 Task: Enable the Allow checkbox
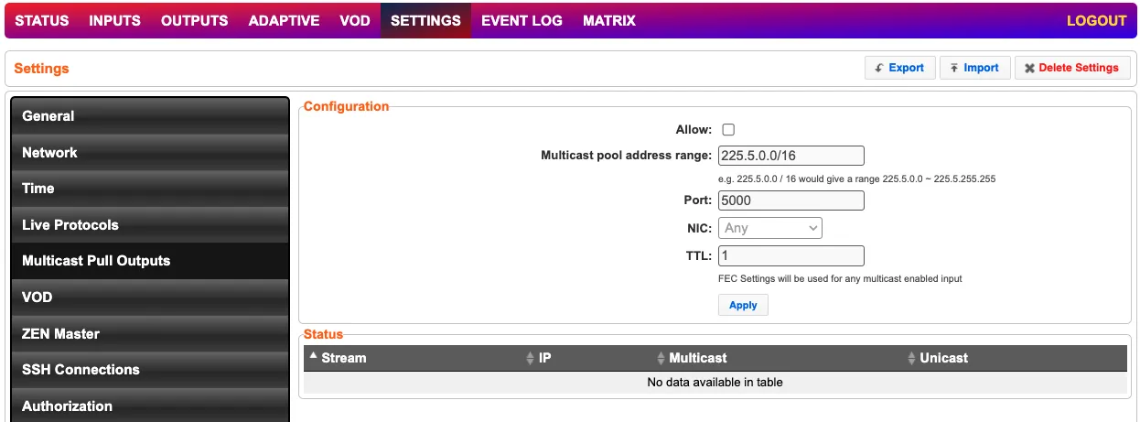pyautogui.click(x=728, y=130)
